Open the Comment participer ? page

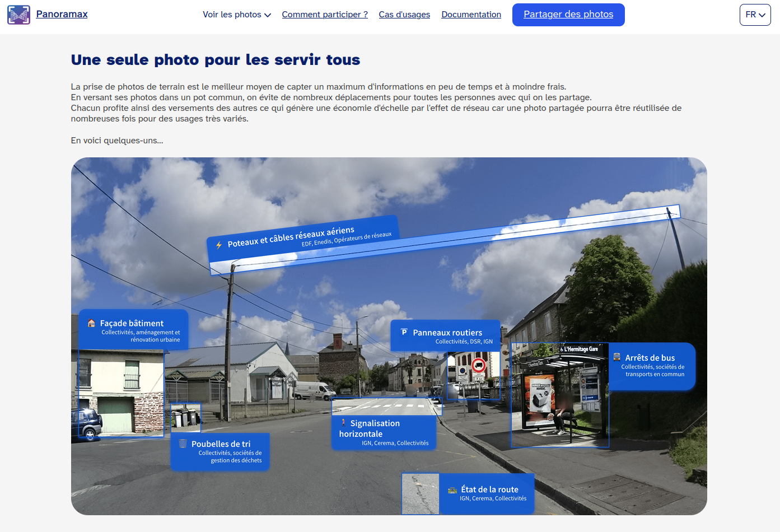(x=325, y=15)
